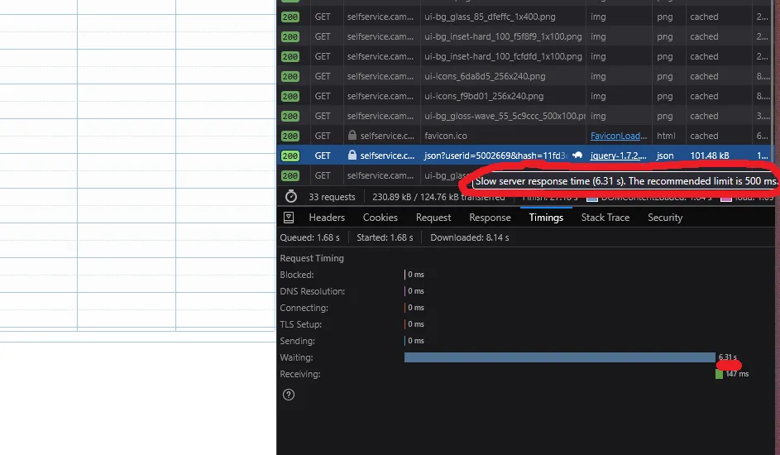
Task: Select the ui-bg_inset-hard_100_fcfdfd_1x100.png request
Action: tap(503, 56)
